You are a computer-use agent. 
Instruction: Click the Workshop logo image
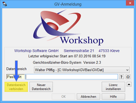tap(68, 27)
